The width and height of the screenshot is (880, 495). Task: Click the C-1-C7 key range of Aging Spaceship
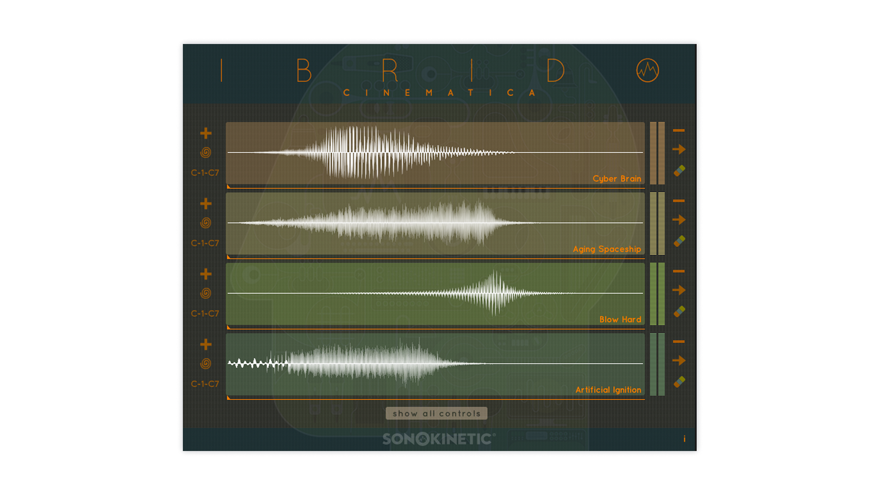tap(205, 243)
